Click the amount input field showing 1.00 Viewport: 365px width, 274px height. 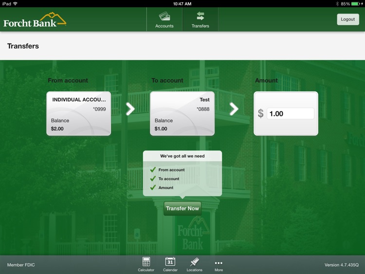click(x=290, y=113)
